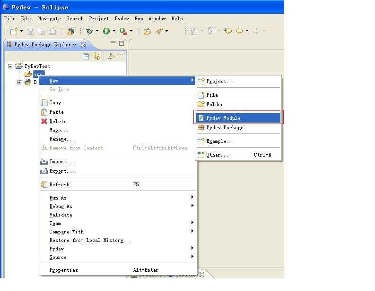
Task: Open the Debug dropdown arrow
Action: coord(97,31)
